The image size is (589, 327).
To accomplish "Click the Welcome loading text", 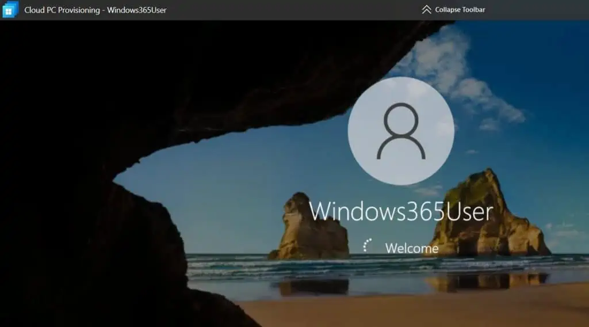I will coord(412,248).
